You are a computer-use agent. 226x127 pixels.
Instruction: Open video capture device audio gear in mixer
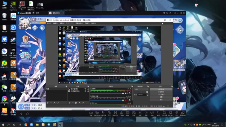point(130,100)
